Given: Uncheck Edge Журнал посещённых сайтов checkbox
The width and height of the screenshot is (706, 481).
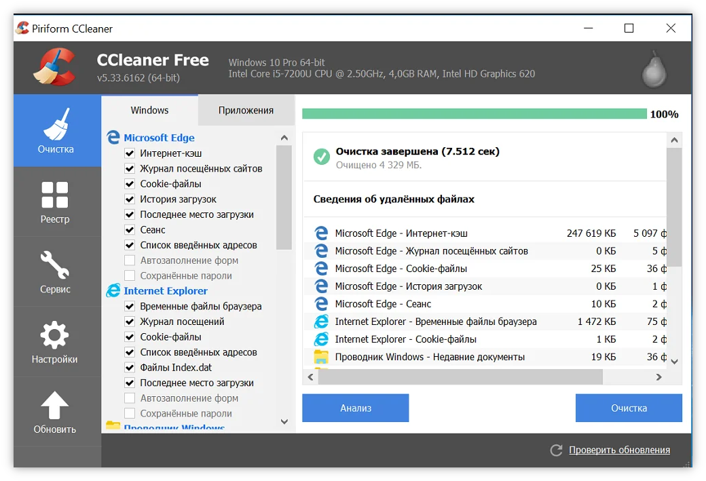Looking at the screenshot, I should (130, 169).
